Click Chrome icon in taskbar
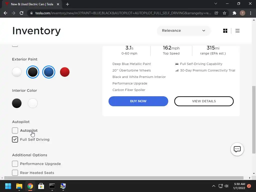Image resolution: width=256 pixels, height=192 pixels. click(30, 186)
